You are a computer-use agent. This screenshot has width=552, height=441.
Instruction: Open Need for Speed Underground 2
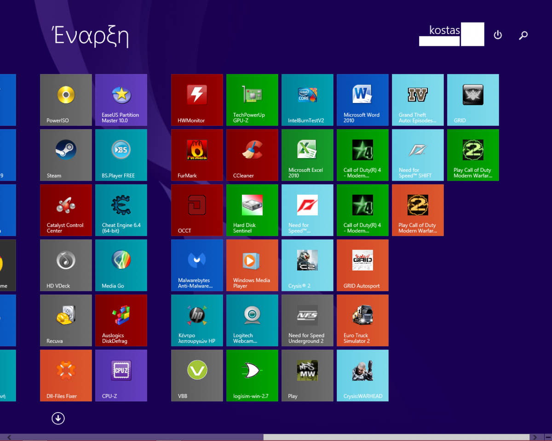[x=307, y=320]
